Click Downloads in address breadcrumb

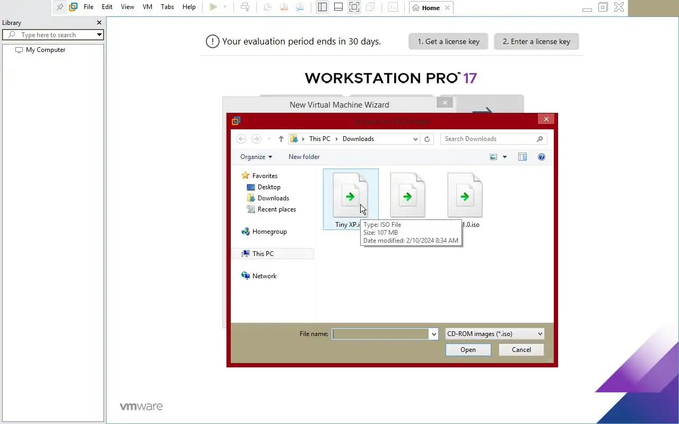[358, 139]
